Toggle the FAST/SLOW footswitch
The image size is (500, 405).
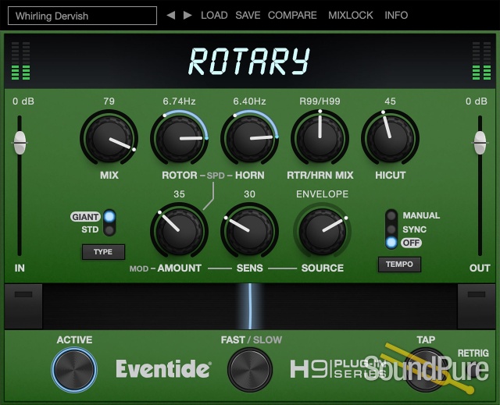(250, 369)
